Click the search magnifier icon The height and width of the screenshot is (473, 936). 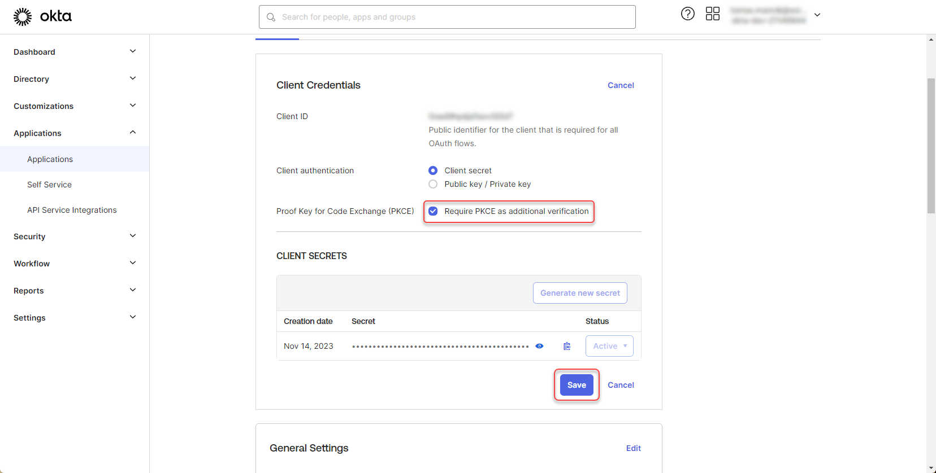pyautogui.click(x=271, y=17)
